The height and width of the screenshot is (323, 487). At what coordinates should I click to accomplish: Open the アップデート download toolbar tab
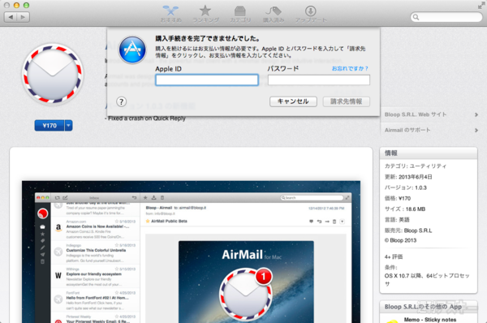click(x=311, y=14)
